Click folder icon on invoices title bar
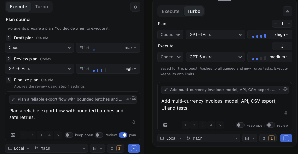The image size is (298, 154). pos(286,89)
